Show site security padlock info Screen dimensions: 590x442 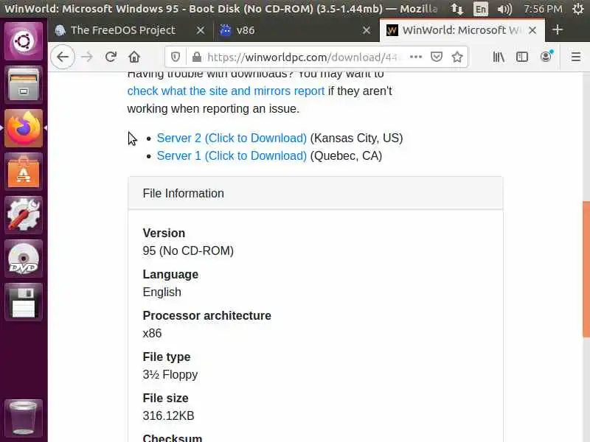(196, 57)
